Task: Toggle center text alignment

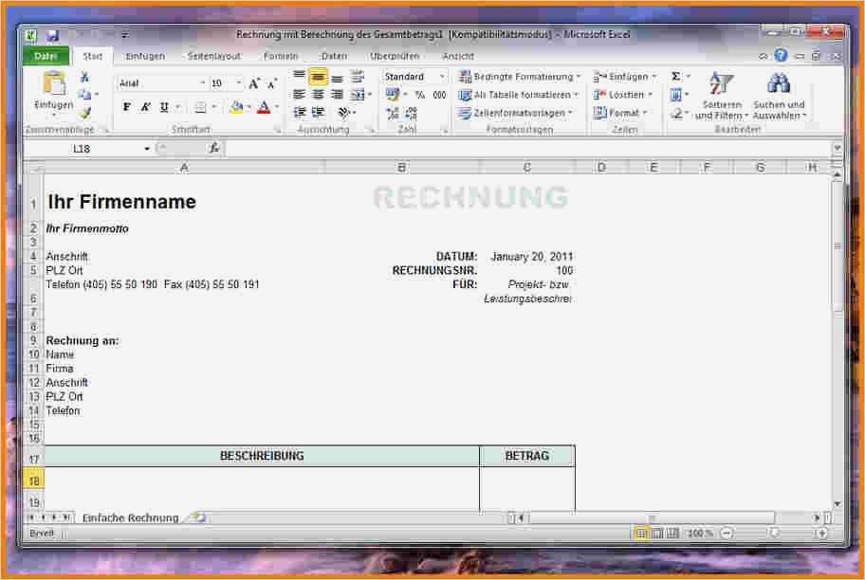Action: pyautogui.click(x=316, y=94)
